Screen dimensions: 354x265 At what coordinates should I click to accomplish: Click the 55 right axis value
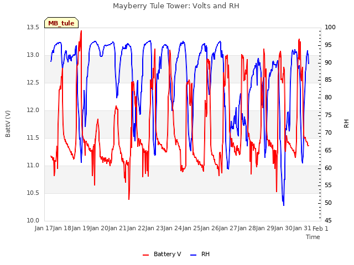(x=328, y=185)
